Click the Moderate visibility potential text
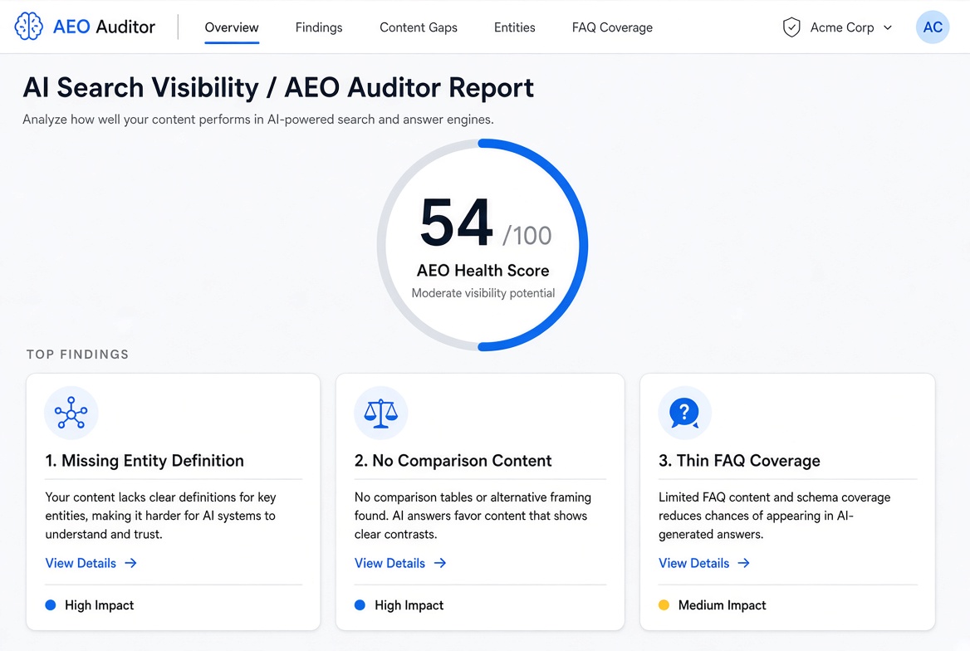Screen dimensions: 970x651 (483, 293)
